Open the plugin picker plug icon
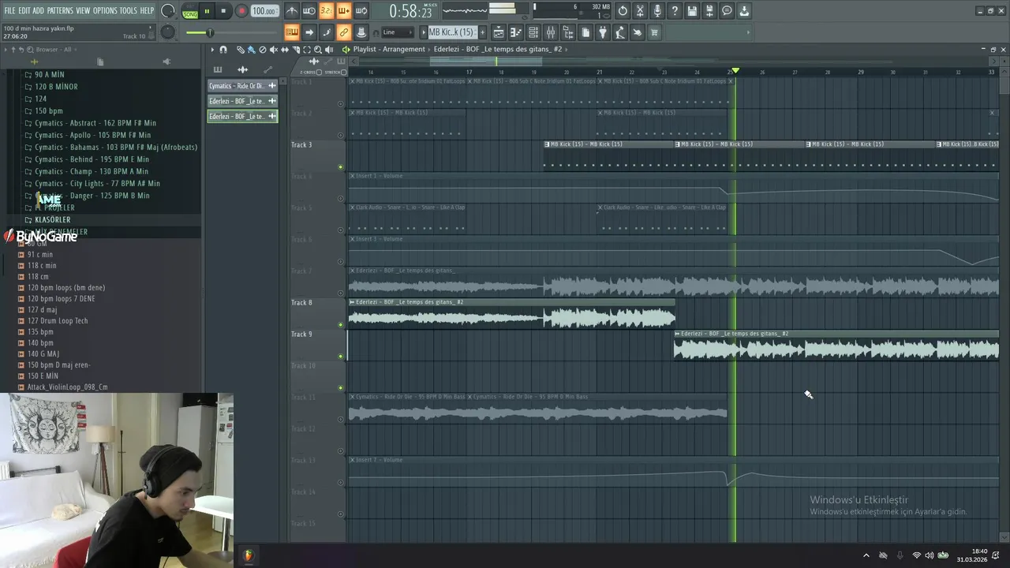Image resolution: width=1010 pixels, height=568 pixels. pos(603,32)
